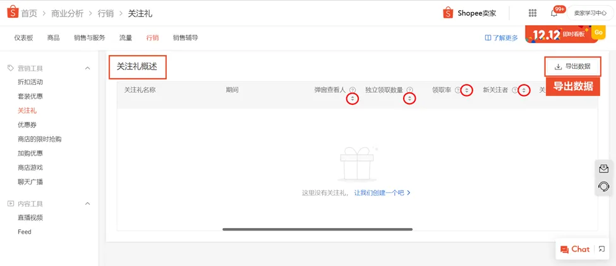This screenshot has width=616, height=266.
Task: Switch to the 流量 tab
Action: (x=126, y=38)
